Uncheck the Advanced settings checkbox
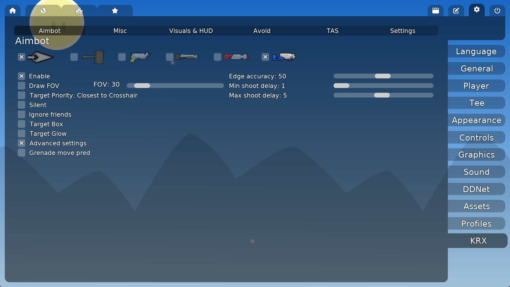Viewport: 510px width, 287px height. click(22, 143)
